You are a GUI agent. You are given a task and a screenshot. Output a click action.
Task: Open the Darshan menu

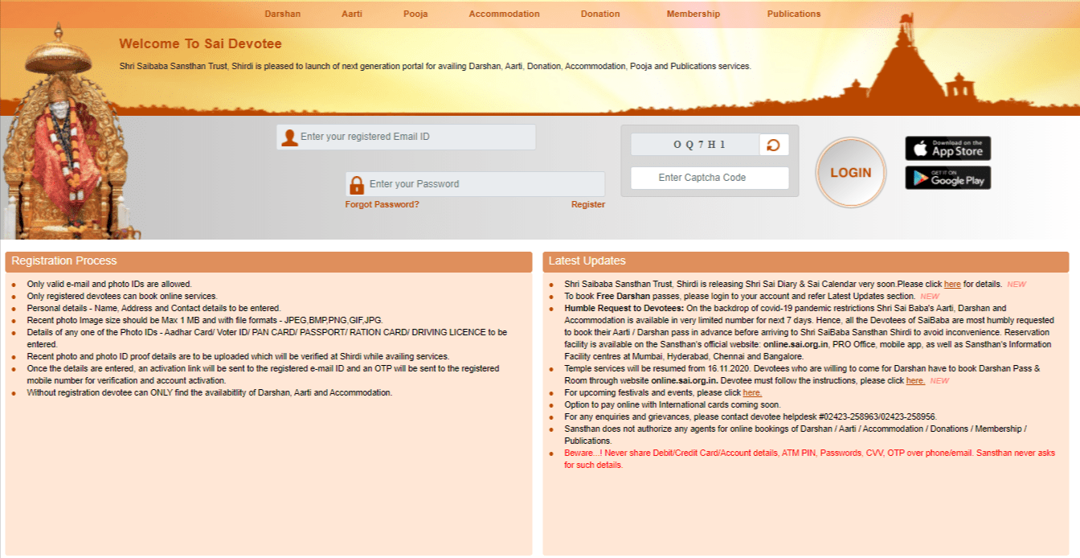click(282, 14)
